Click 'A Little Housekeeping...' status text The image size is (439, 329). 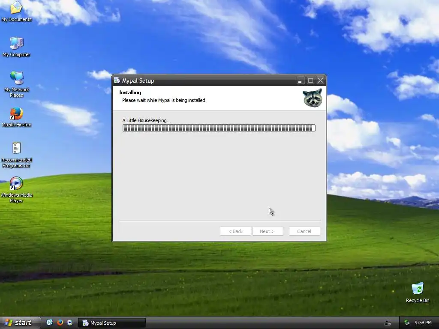(x=146, y=120)
